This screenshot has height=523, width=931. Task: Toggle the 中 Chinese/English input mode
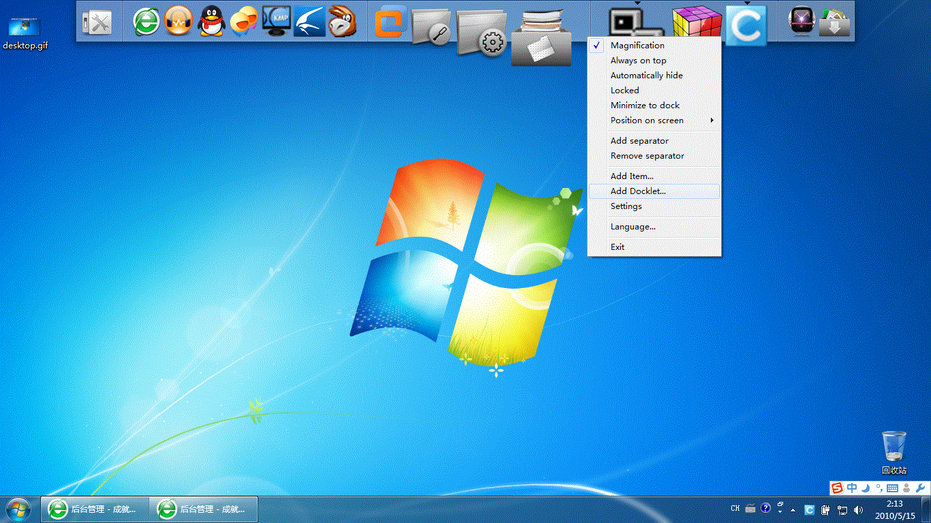click(x=852, y=488)
